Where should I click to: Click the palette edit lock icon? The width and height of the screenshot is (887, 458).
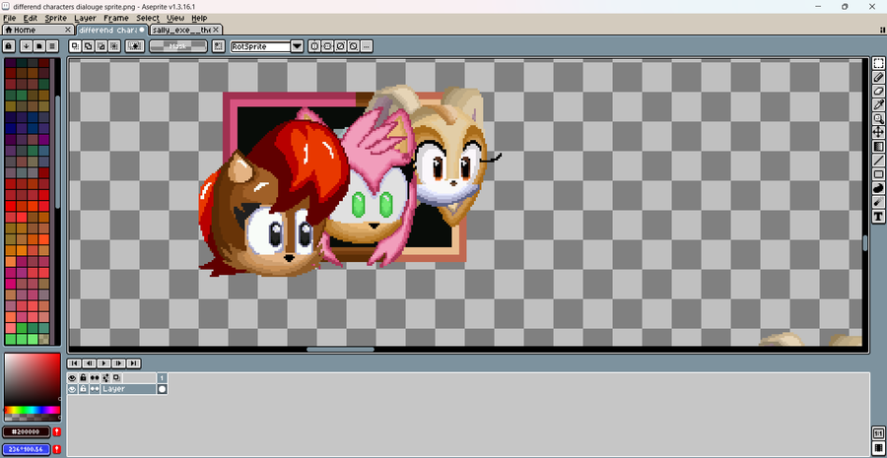coord(9,46)
